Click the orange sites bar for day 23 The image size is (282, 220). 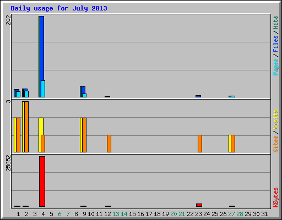(x=200, y=144)
